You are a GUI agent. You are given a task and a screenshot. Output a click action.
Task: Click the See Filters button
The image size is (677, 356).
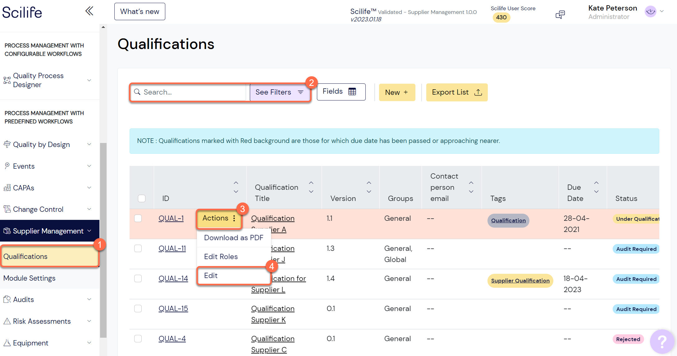[280, 92]
